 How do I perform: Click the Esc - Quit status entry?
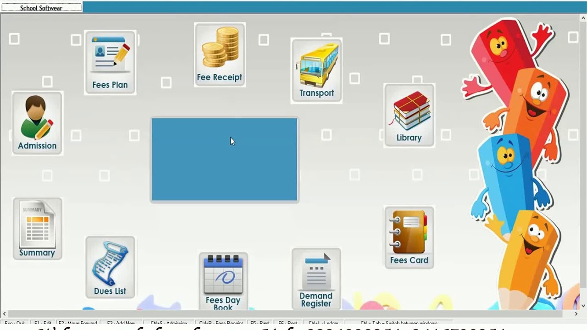15,323
